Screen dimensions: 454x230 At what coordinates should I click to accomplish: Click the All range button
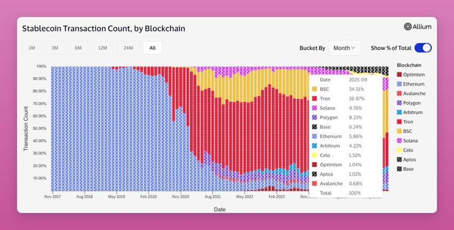click(153, 48)
